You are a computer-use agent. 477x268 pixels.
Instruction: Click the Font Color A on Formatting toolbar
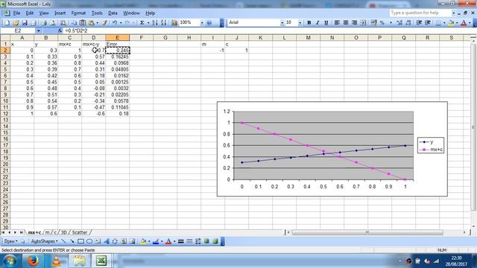(x=464, y=23)
